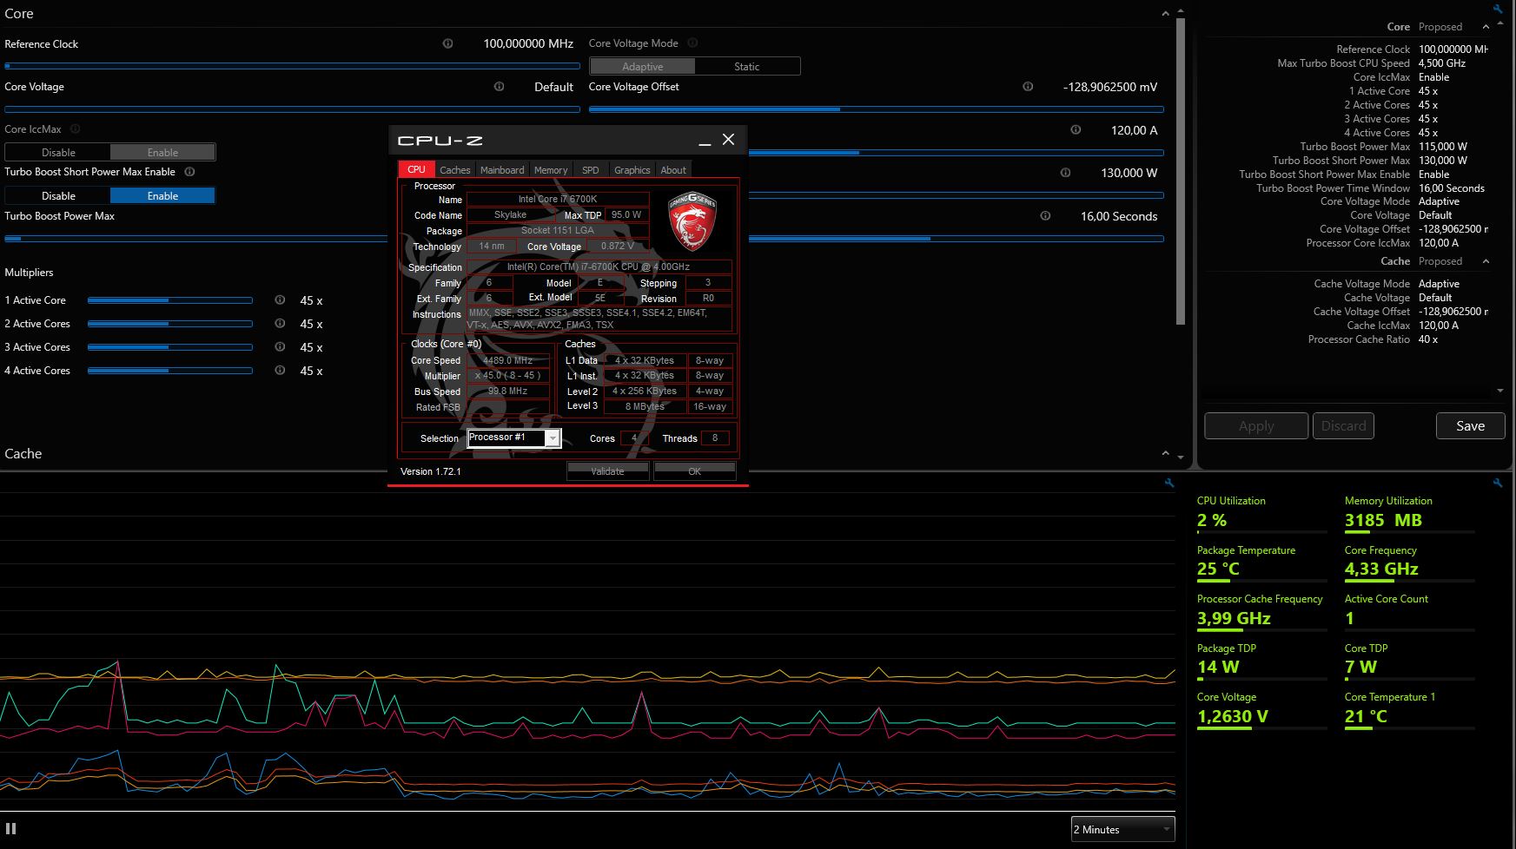The height and width of the screenshot is (849, 1516).
Task: Open the Mainboard tab in CPU-Z
Action: 502,170
